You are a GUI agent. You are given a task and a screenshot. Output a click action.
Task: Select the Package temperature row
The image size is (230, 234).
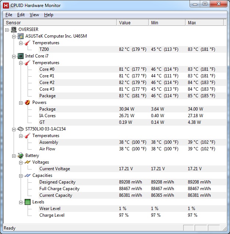(x=132, y=96)
